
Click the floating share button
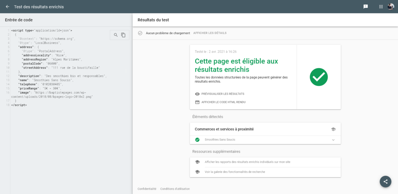pos(385,181)
